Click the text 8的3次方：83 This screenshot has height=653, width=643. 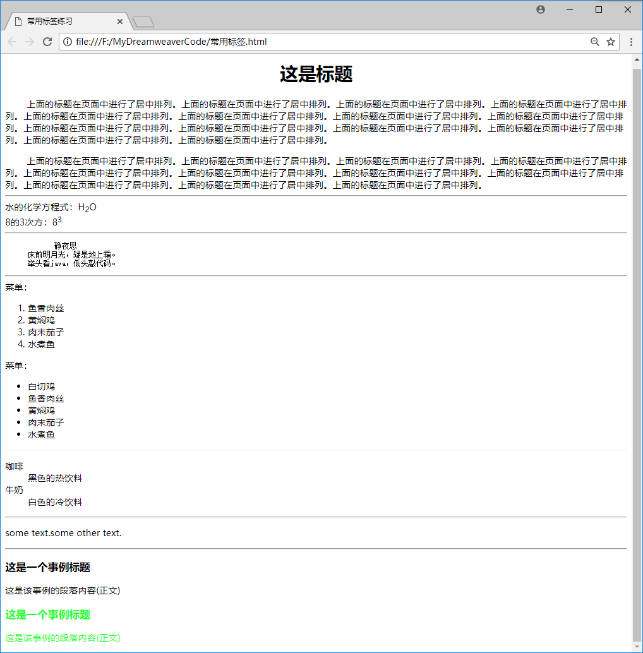coord(33,222)
